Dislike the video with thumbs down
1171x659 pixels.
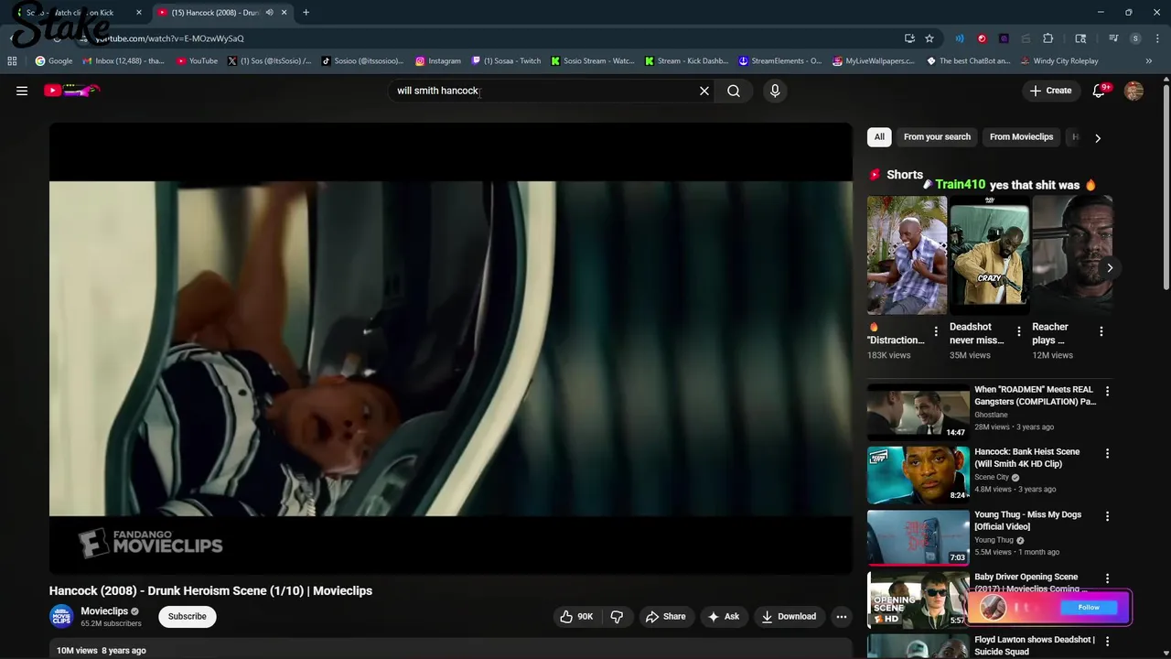[x=617, y=616]
